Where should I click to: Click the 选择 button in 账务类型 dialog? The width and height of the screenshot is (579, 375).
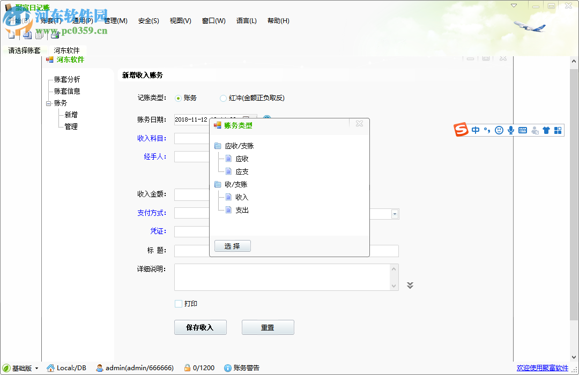pos(232,246)
